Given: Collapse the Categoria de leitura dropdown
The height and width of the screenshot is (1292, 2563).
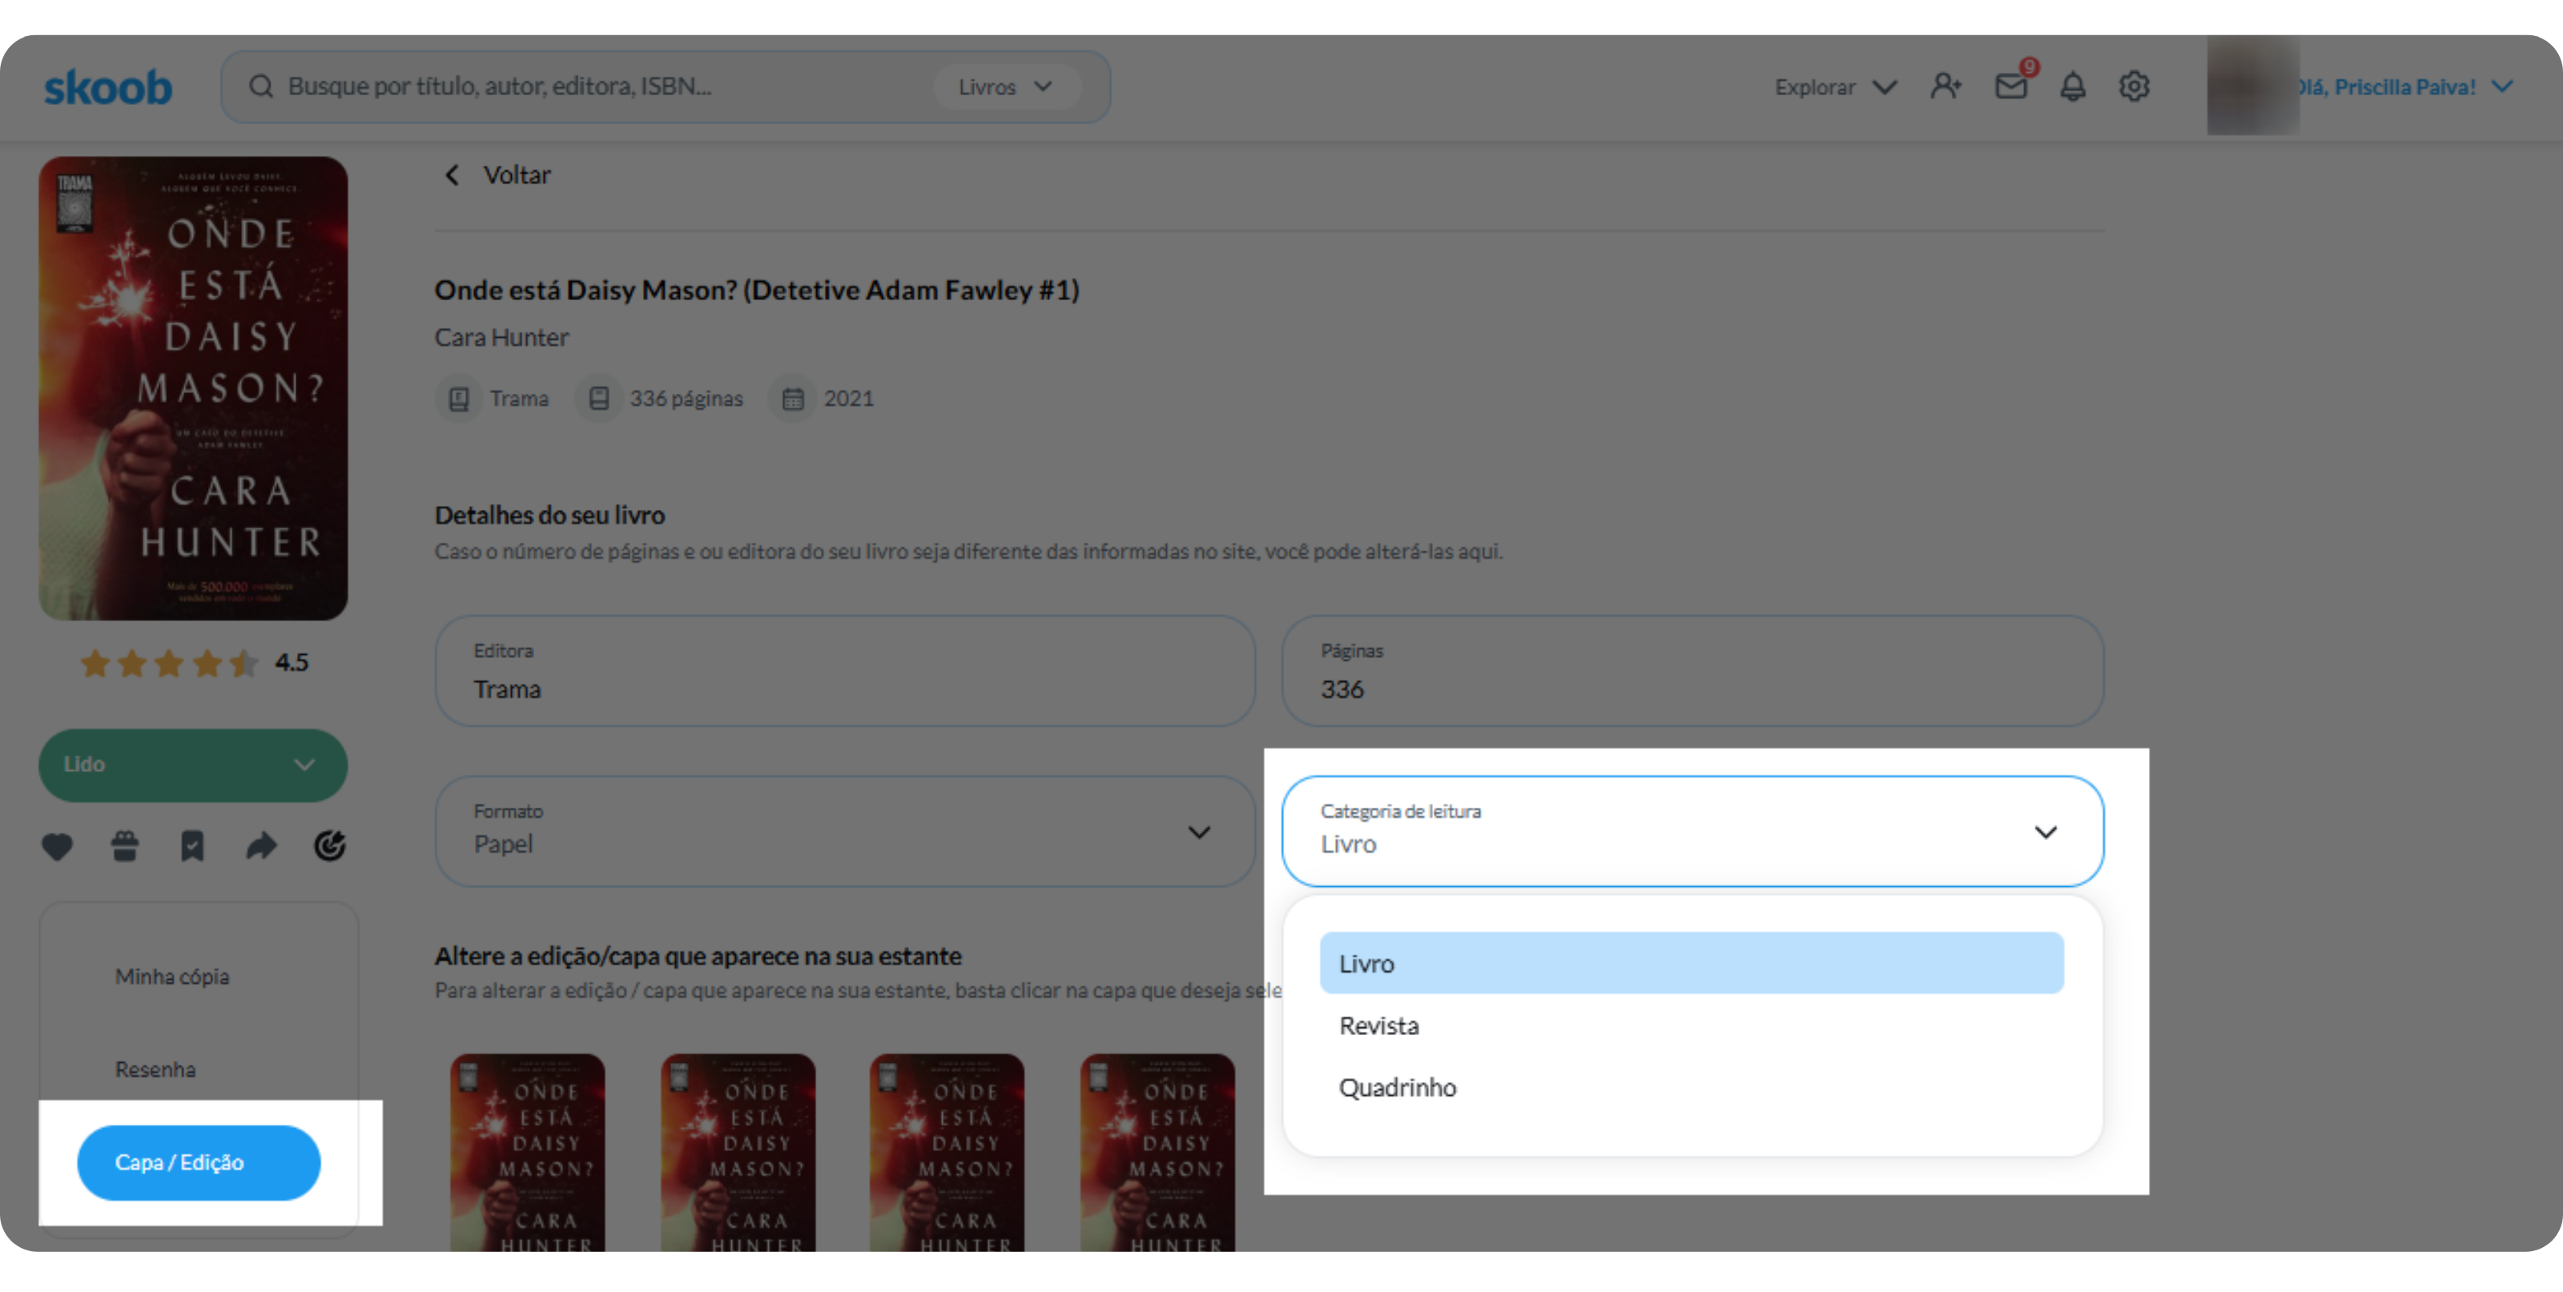Looking at the screenshot, I should pos(1692,832).
